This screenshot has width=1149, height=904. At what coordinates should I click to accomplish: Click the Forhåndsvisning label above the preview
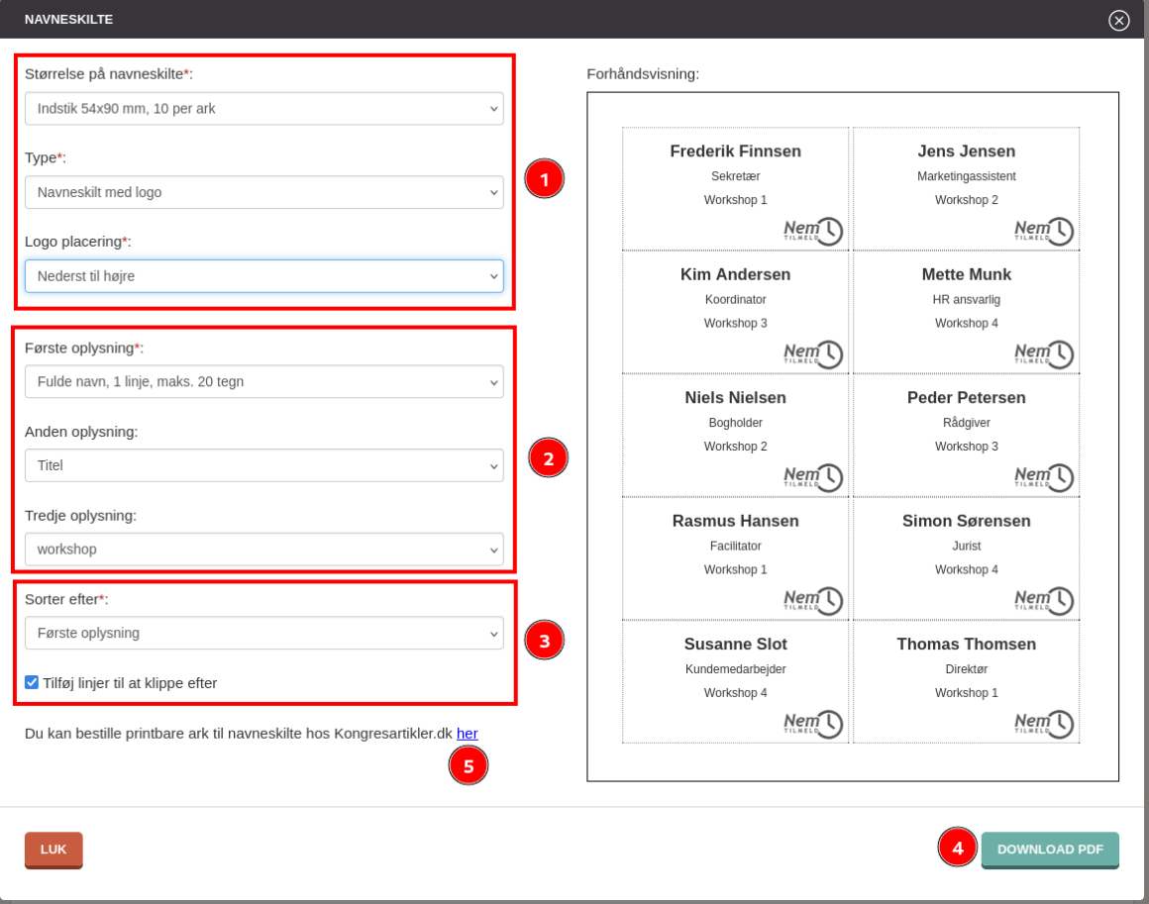(x=643, y=74)
